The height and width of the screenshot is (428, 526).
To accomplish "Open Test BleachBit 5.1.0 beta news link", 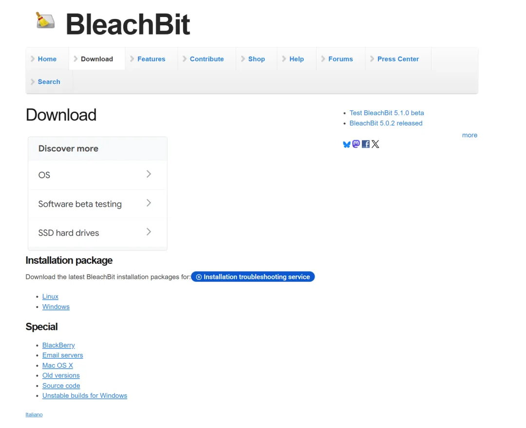I will click(x=386, y=113).
